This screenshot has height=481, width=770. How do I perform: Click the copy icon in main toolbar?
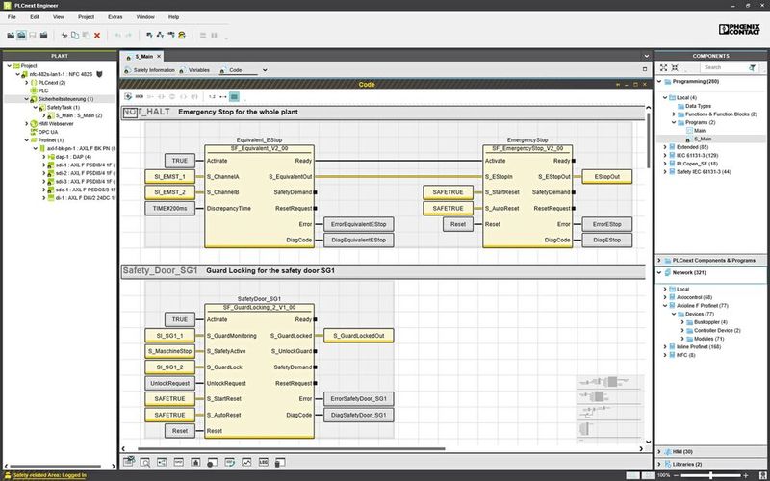coord(75,36)
